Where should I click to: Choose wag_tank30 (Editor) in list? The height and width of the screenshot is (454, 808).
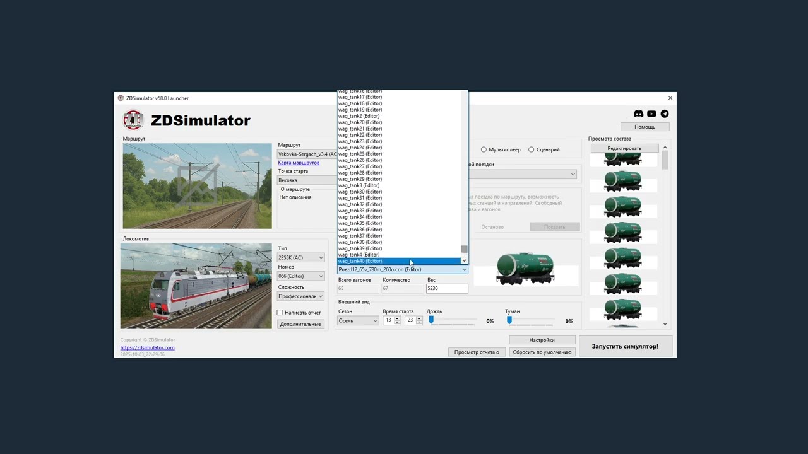click(399, 192)
